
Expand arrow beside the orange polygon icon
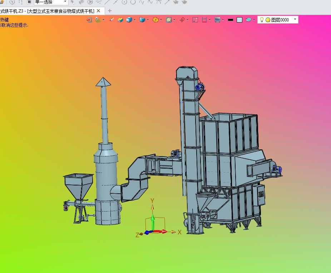[x=161, y=20]
